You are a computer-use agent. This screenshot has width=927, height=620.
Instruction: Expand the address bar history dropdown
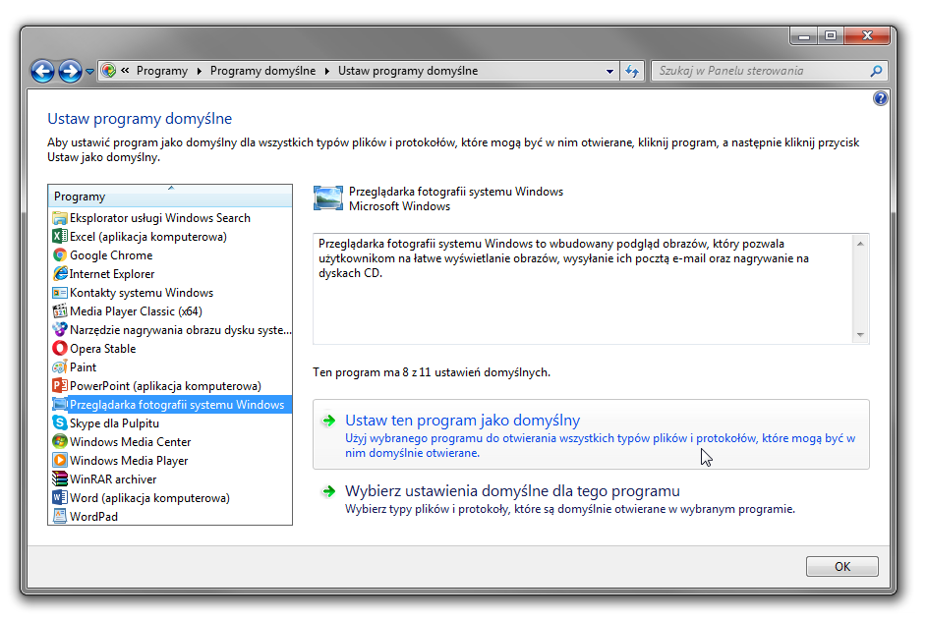(609, 72)
